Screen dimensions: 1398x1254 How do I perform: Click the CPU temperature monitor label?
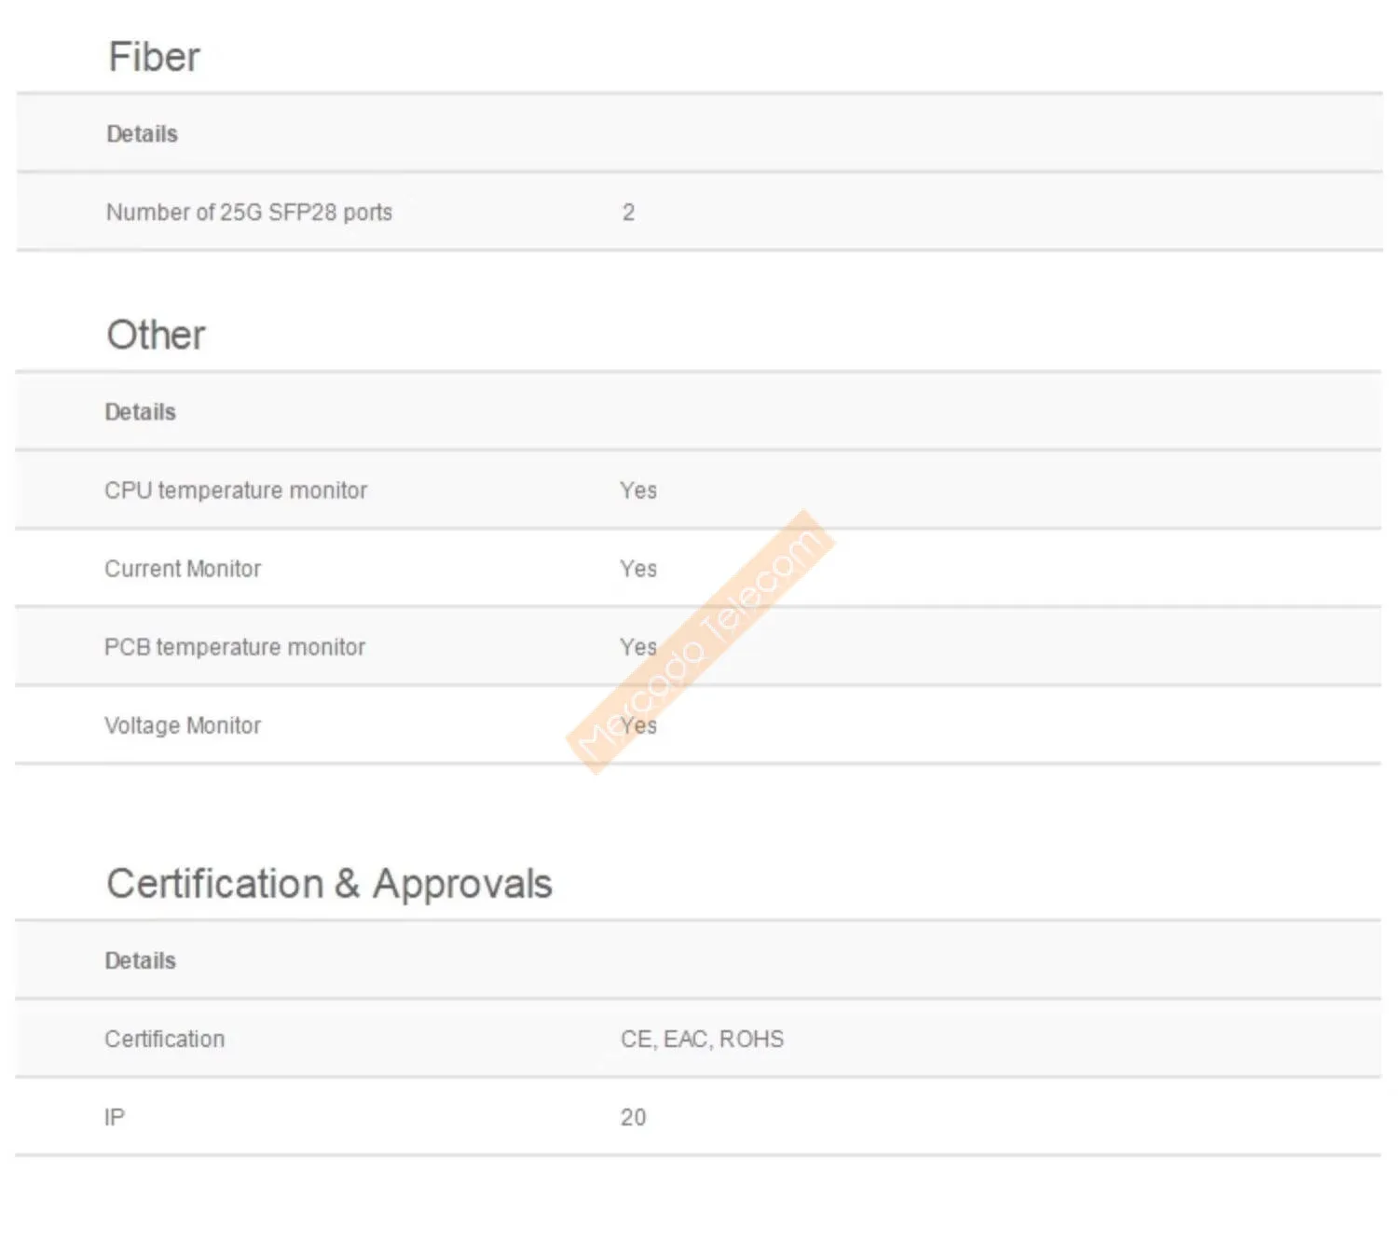[236, 490]
